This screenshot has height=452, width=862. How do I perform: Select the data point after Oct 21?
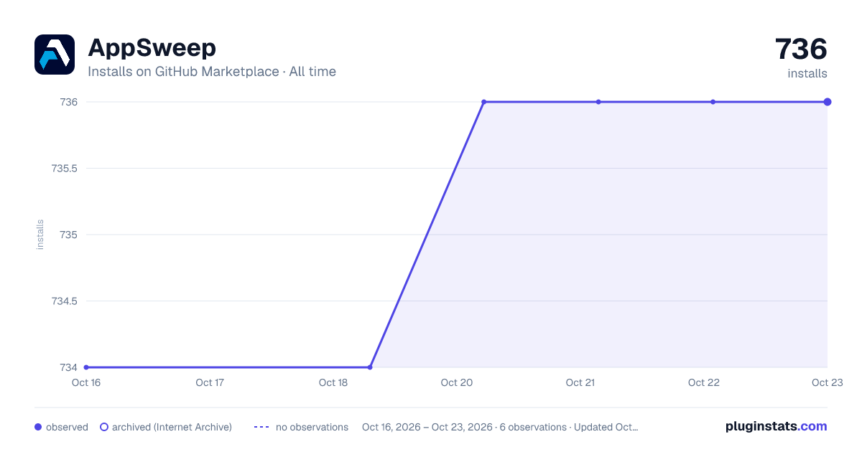click(598, 102)
